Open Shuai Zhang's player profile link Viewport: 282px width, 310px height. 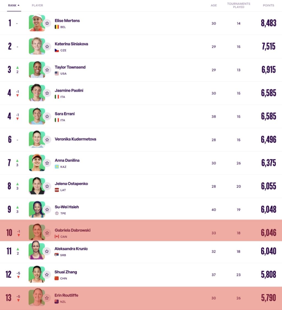pyautogui.click(x=66, y=272)
